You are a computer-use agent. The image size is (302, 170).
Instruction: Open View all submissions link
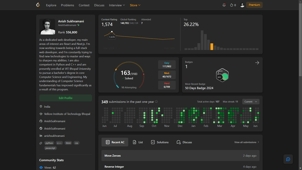coord(247,142)
